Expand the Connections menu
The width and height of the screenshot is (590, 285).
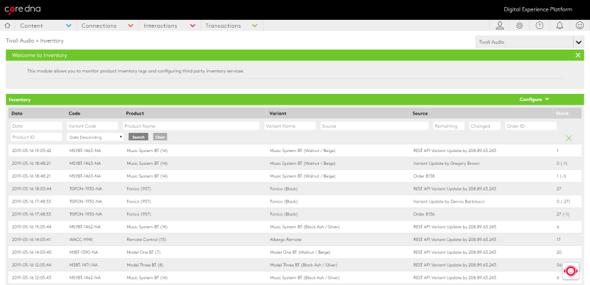tap(108, 26)
